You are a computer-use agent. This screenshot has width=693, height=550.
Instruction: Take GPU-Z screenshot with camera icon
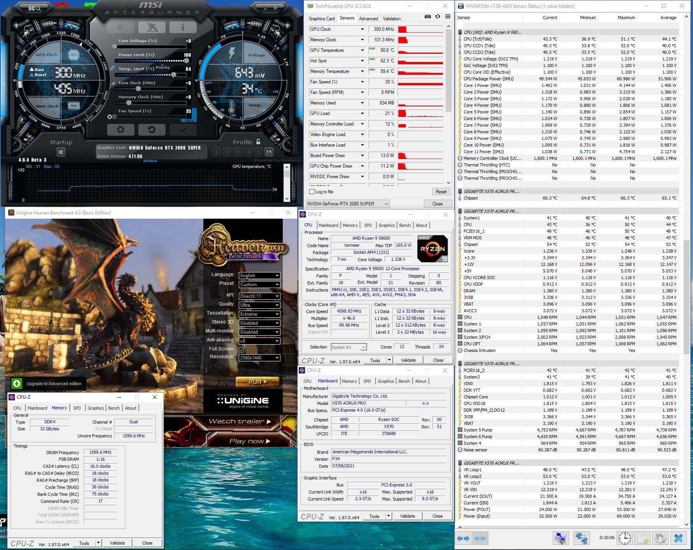pyautogui.click(x=428, y=17)
